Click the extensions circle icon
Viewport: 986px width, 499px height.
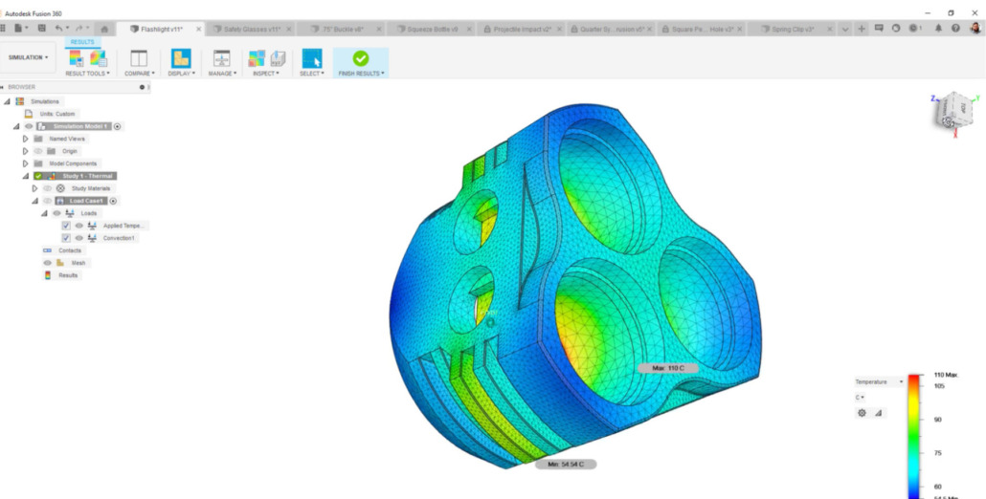tap(896, 29)
